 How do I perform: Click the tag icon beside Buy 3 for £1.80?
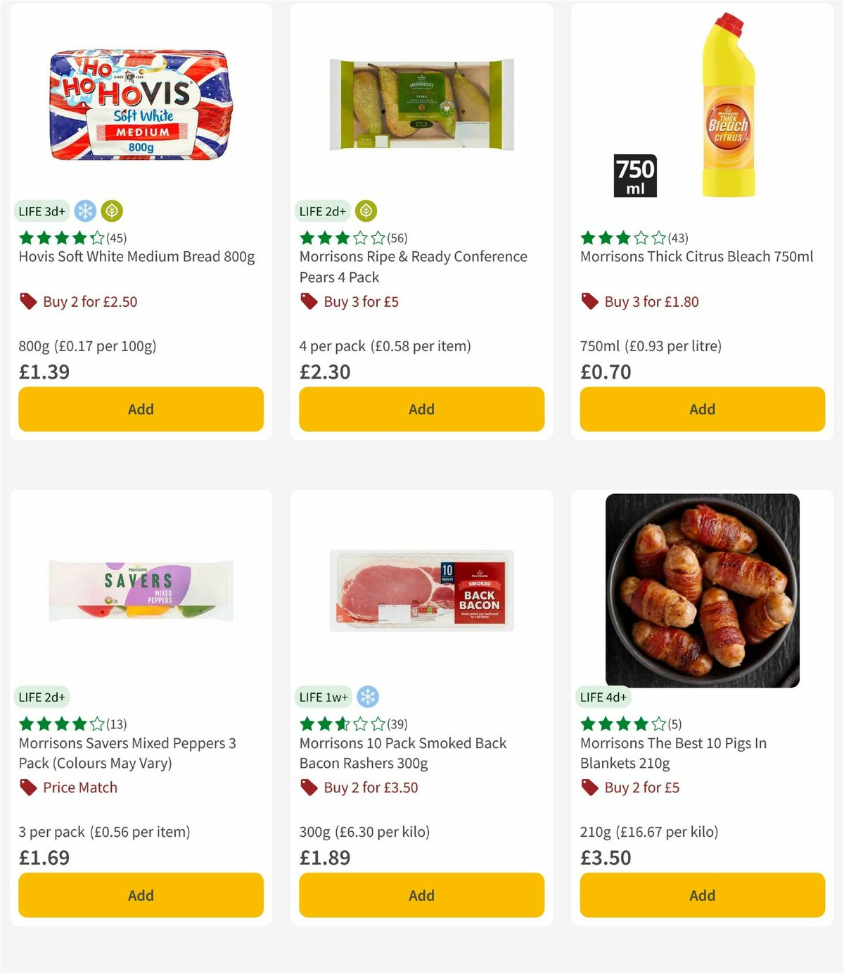589,301
